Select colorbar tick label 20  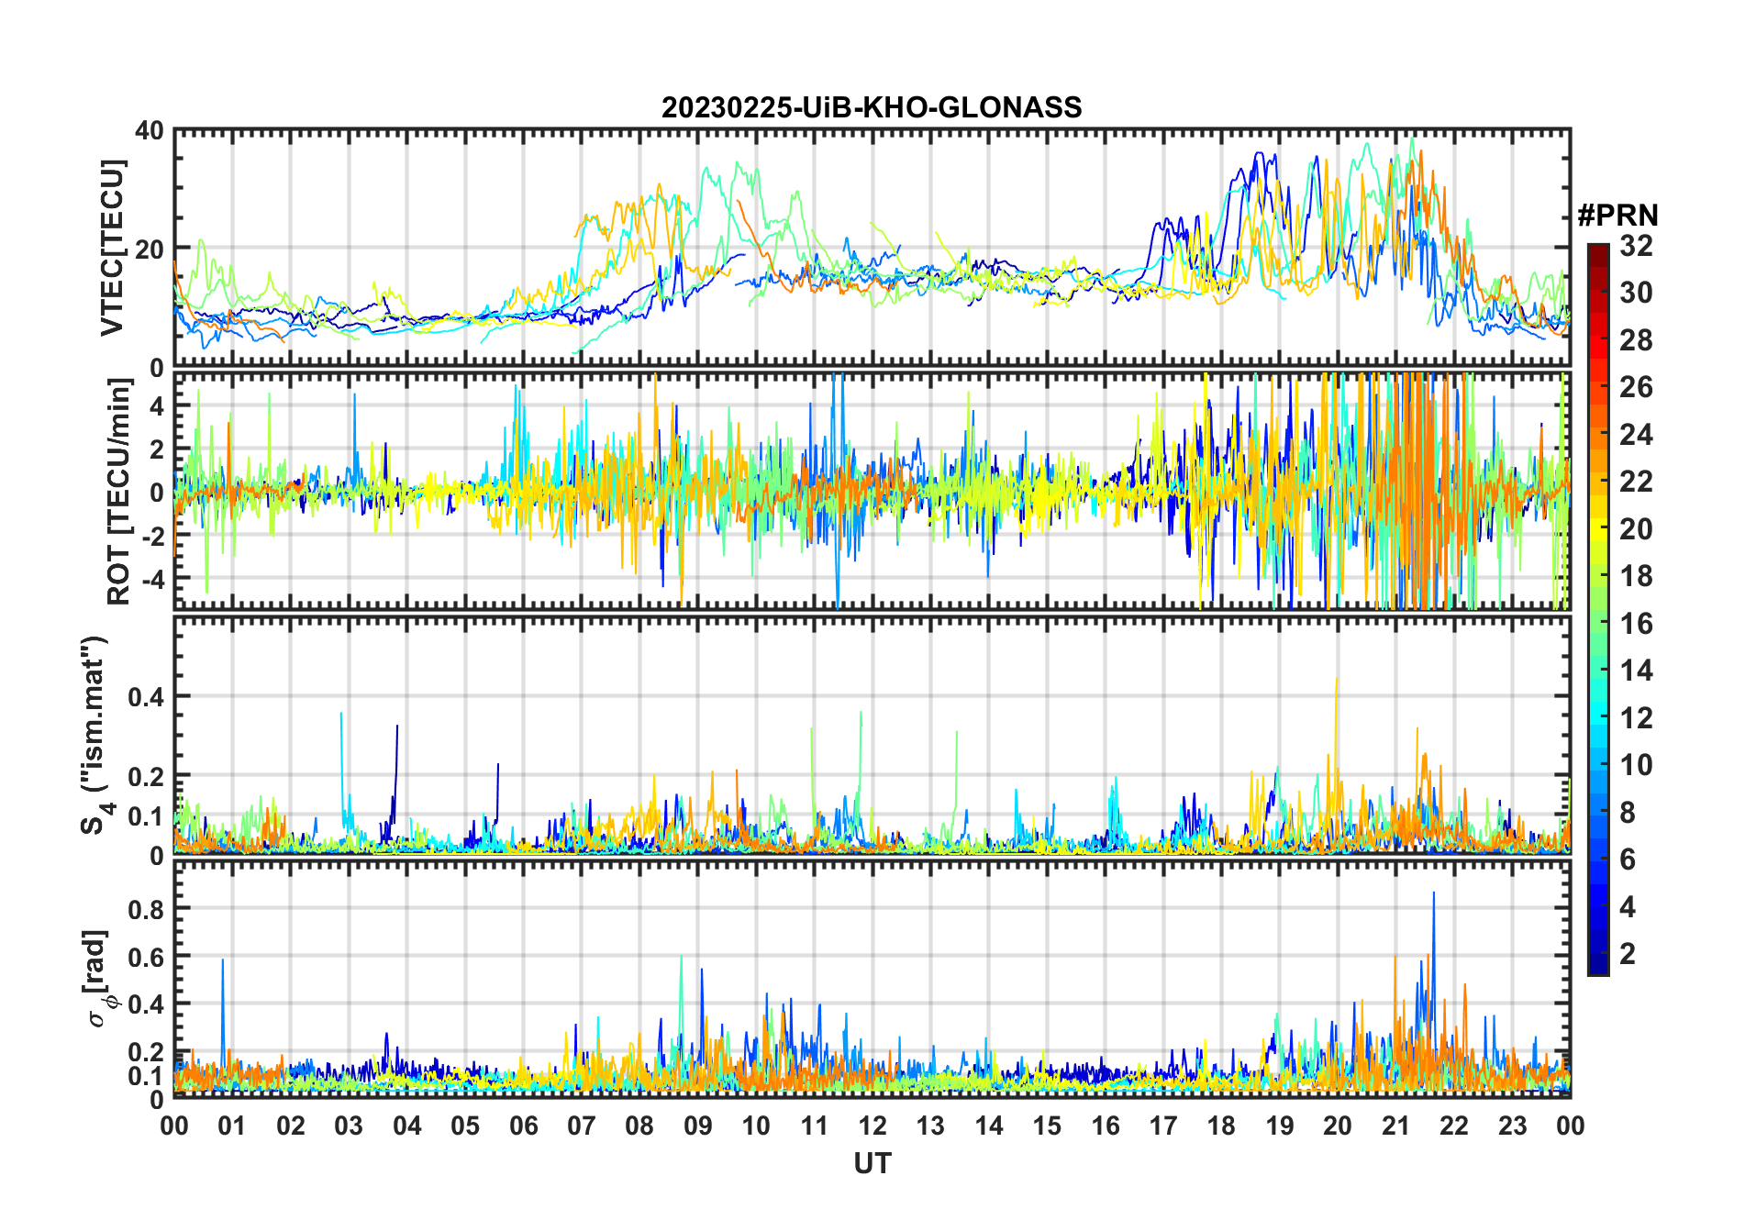[1636, 529]
